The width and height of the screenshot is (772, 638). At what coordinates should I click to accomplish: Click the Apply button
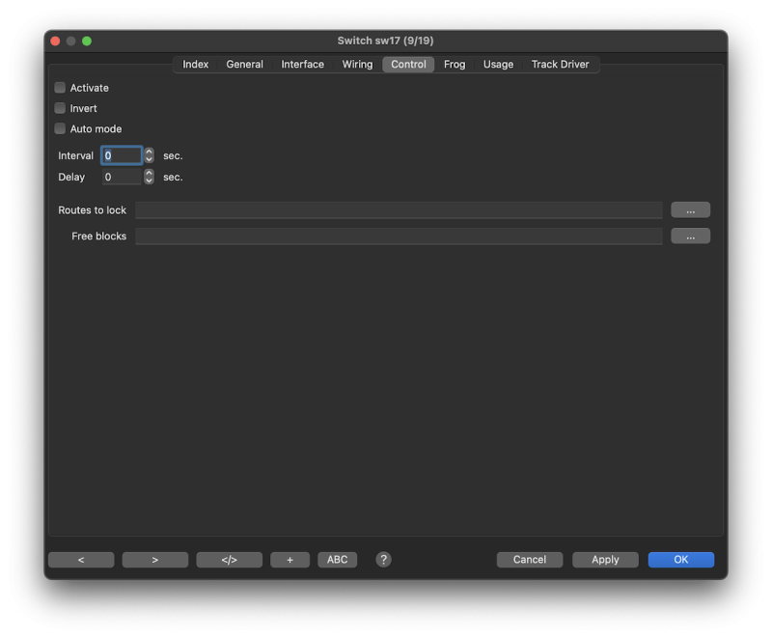pos(605,560)
